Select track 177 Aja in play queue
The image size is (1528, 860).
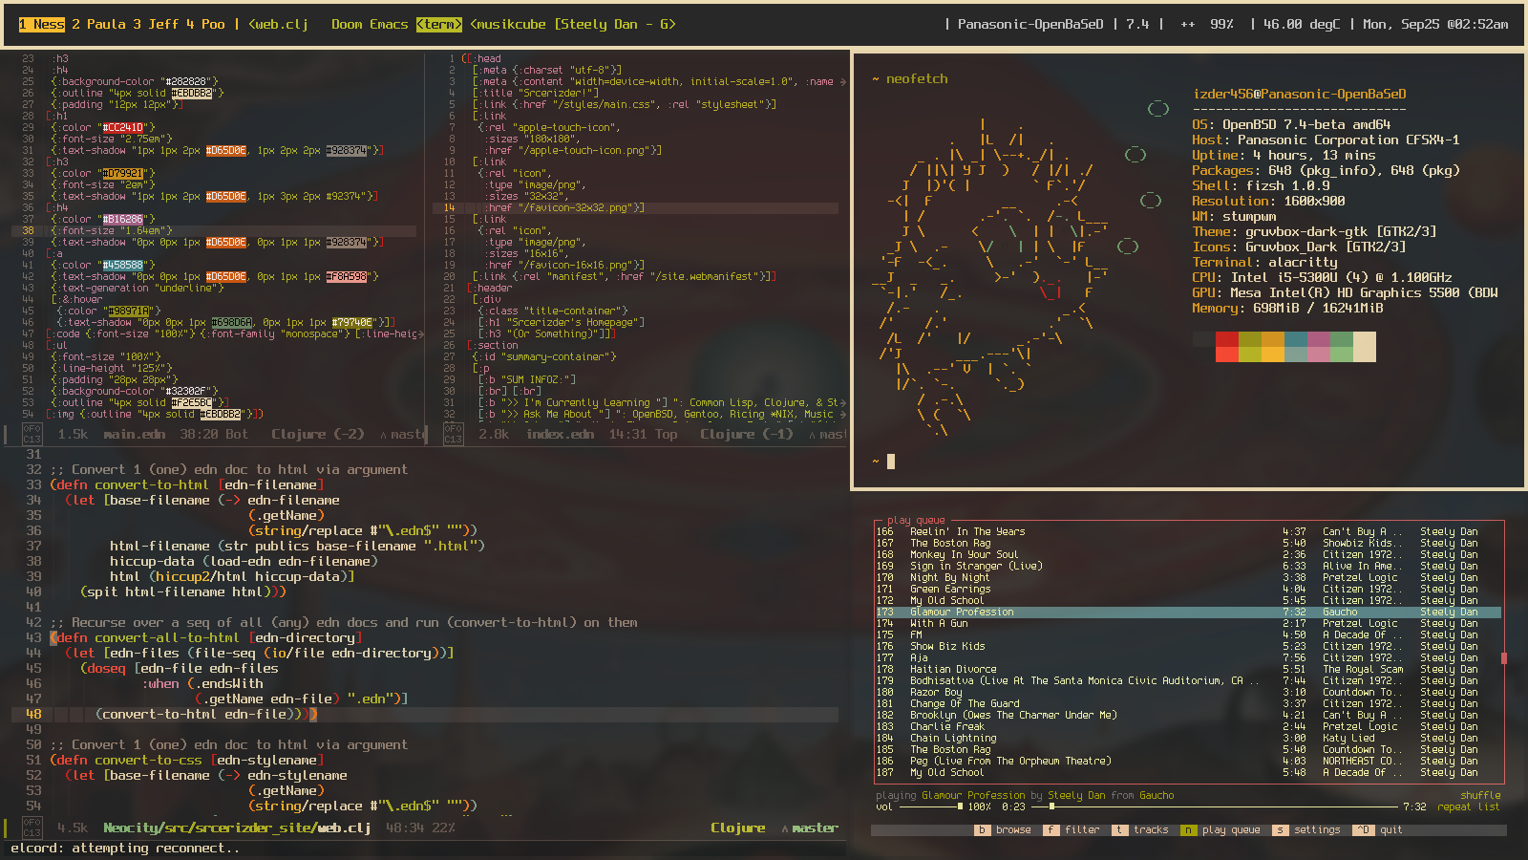[919, 657]
